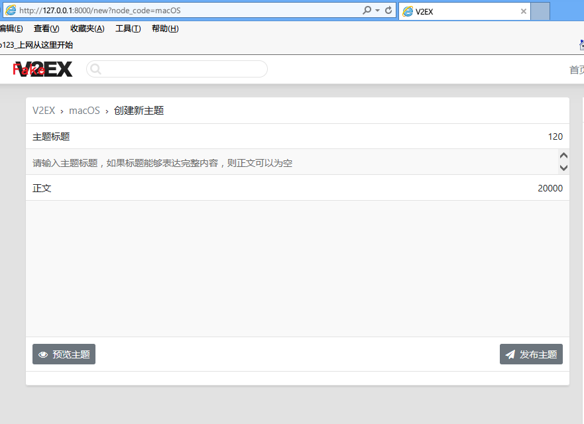Refresh the page with the reload icon
The width and height of the screenshot is (584, 424).
click(x=388, y=11)
